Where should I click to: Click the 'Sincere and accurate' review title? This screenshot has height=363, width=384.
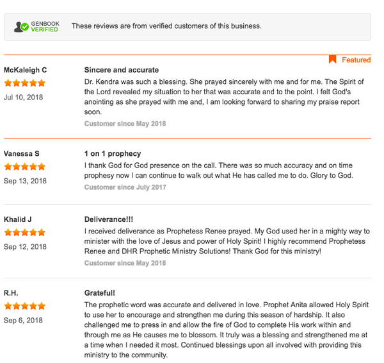(122, 70)
